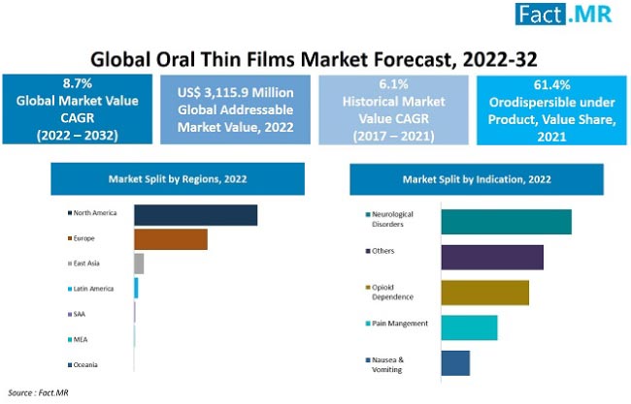Select the Nausea & Vomiting bar

coord(455,363)
